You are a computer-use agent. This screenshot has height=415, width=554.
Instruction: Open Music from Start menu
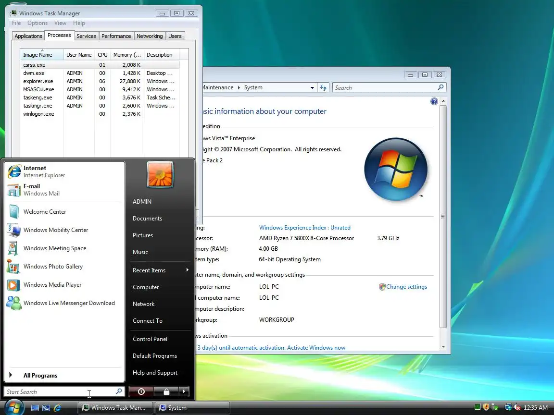140,252
